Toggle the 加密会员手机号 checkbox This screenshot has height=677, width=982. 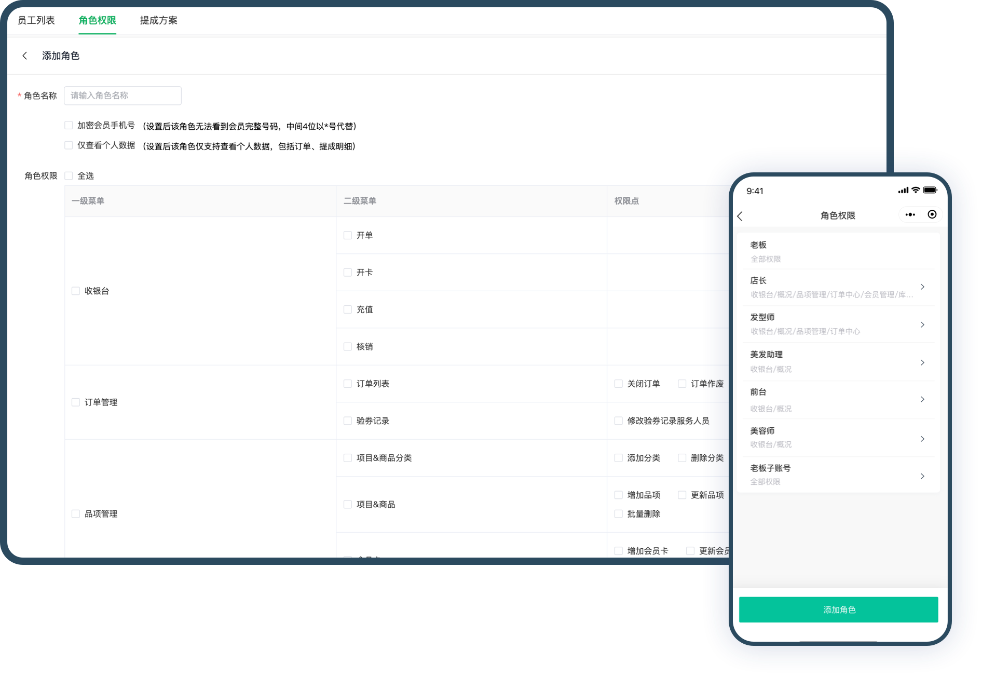[x=69, y=125]
